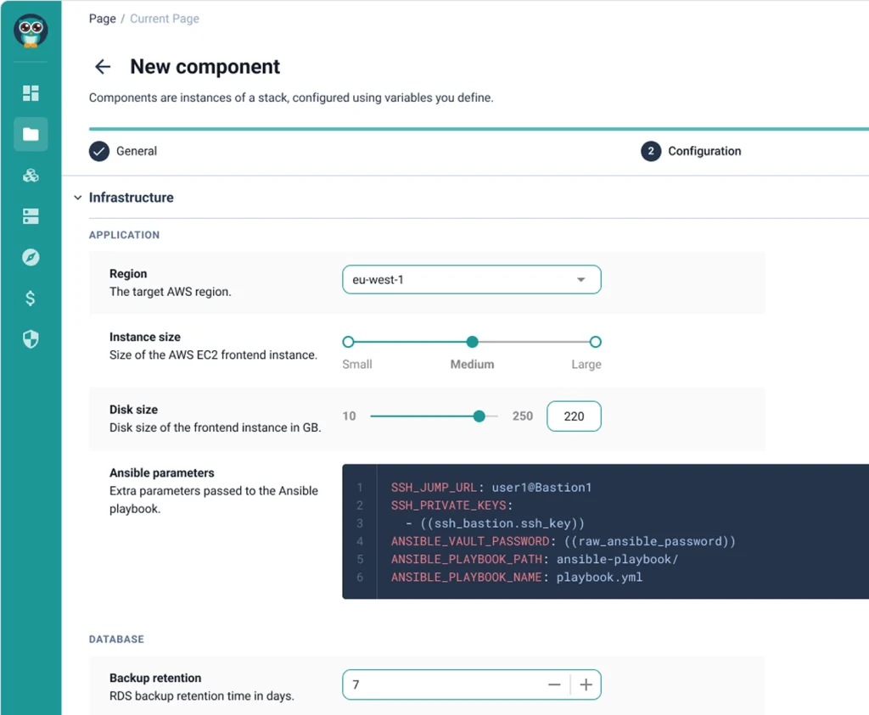The image size is (869, 715).
Task: Open the dollar sign cost icon
Action: [x=31, y=299]
